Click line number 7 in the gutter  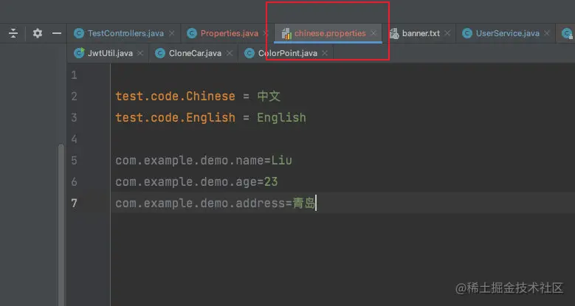point(75,203)
